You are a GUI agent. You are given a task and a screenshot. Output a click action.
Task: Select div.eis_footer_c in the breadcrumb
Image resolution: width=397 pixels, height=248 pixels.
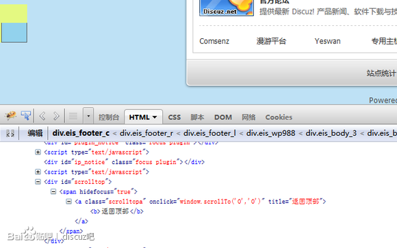click(x=81, y=133)
